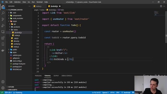Click the Todo symbol breadcrumb
The width and height of the screenshot is (167, 94).
point(61,10)
